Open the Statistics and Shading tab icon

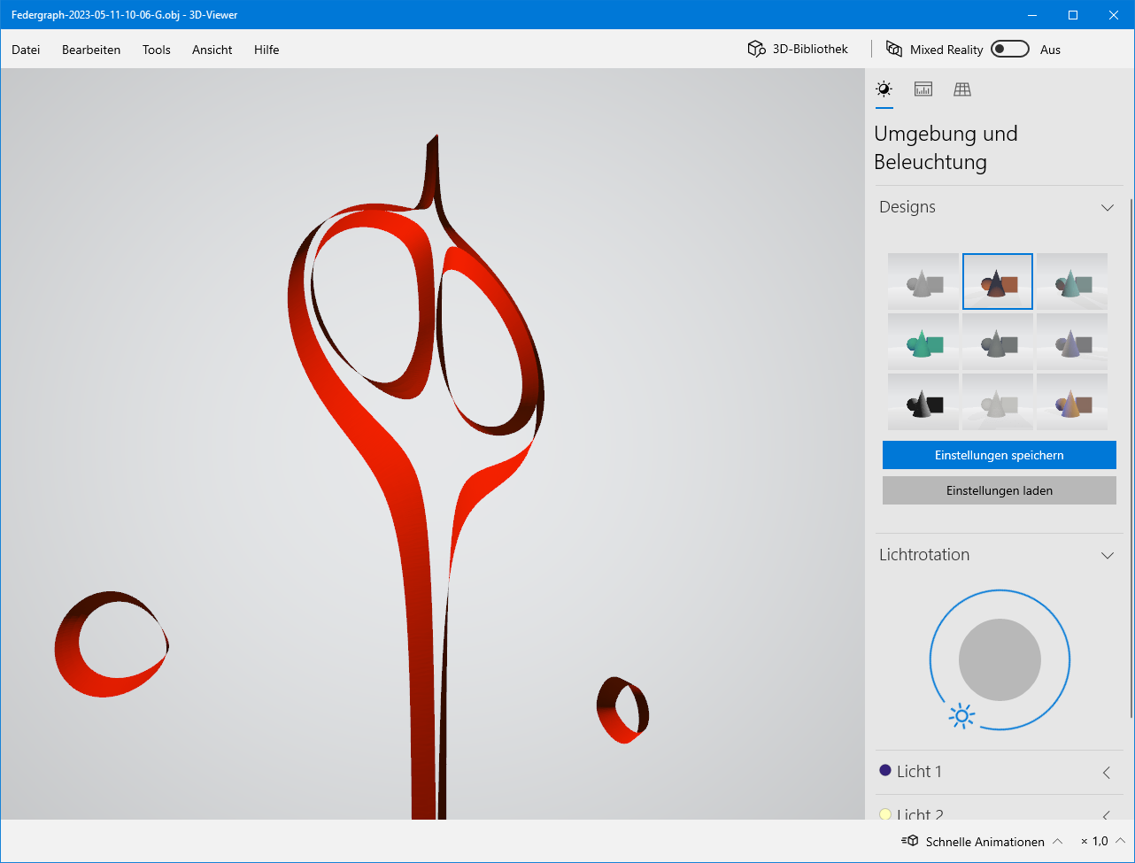(923, 89)
